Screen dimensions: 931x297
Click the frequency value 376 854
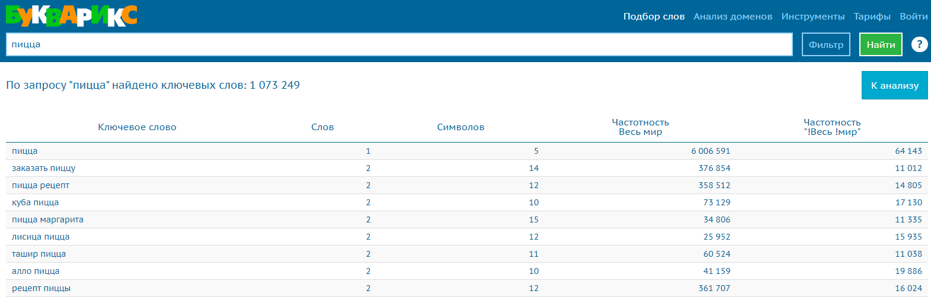point(714,168)
